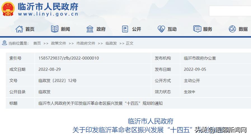Click the house icon for 首页
This screenshot has width=251, height=137.
(19, 29)
